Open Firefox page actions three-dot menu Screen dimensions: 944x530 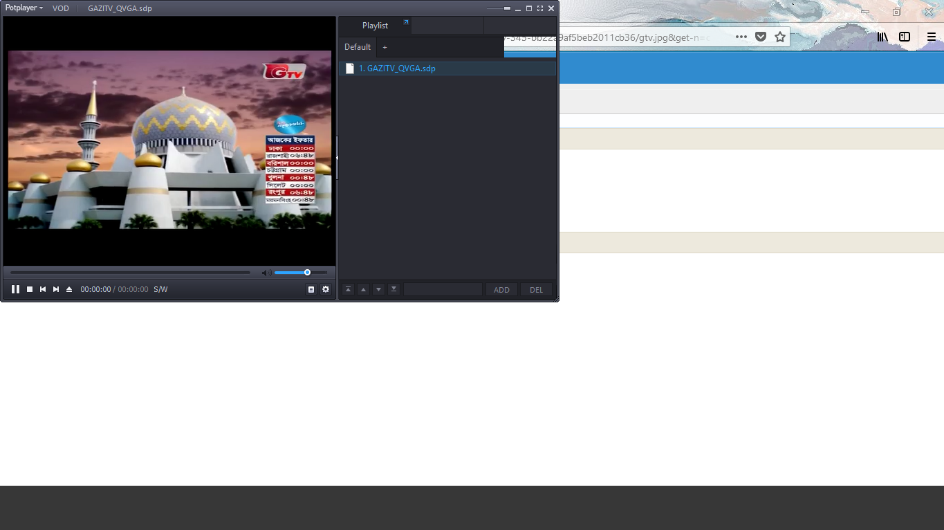pyautogui.click(x=741, y=37)
